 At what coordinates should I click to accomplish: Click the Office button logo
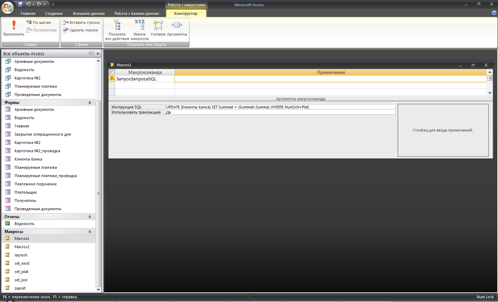point(8,7)
